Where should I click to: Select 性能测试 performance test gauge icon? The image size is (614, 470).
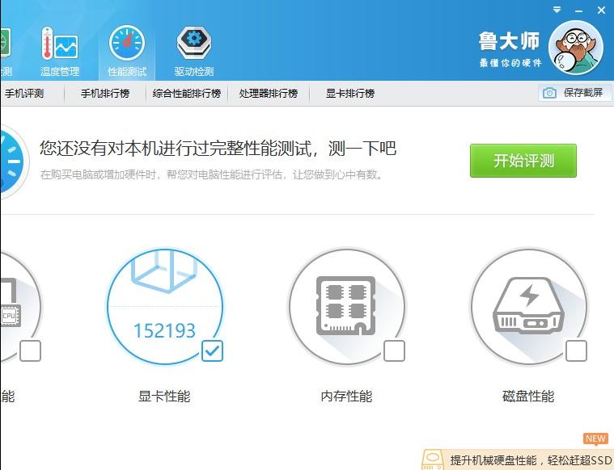[x=127, y=51]
